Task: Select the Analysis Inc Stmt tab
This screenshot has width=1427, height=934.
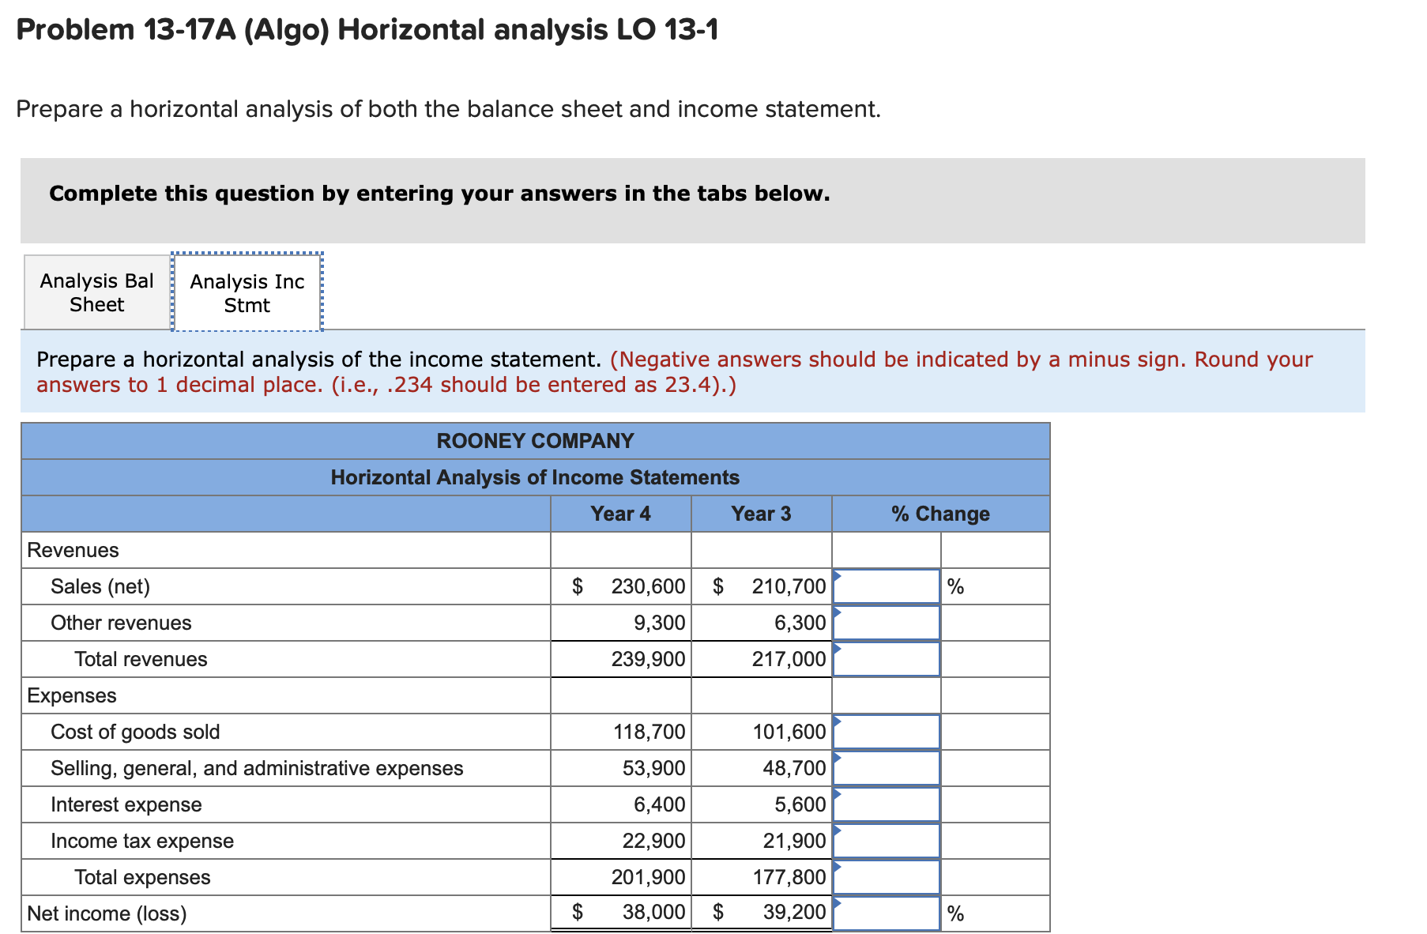Action: point(247,292)
